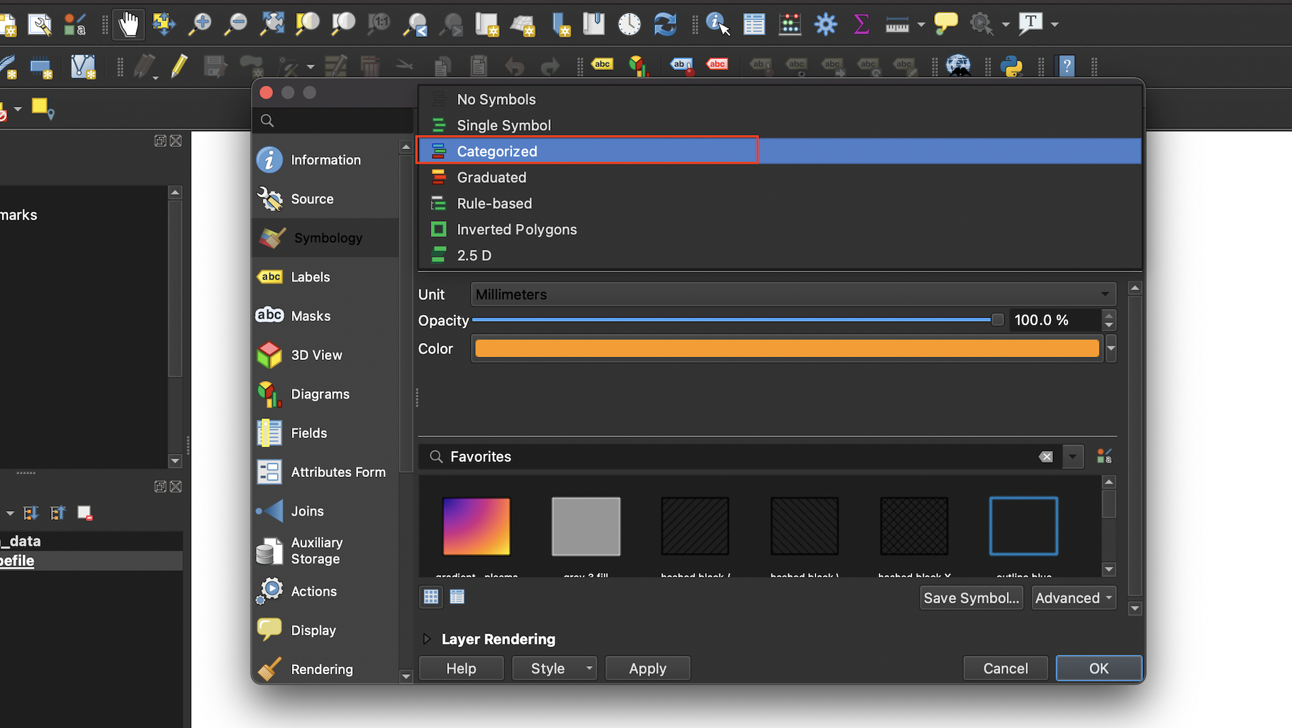Switch symbol previews to list view

point(457,596)
